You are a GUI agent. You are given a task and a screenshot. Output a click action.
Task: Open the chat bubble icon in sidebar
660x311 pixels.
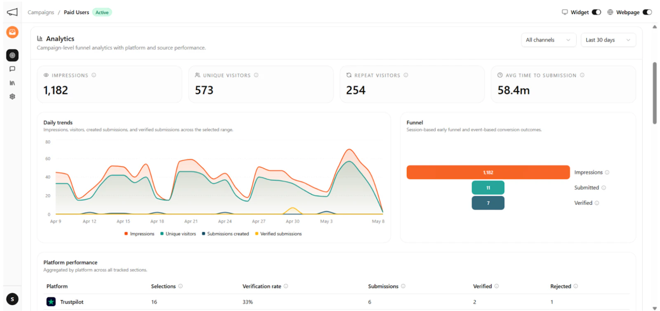[12, 69]
